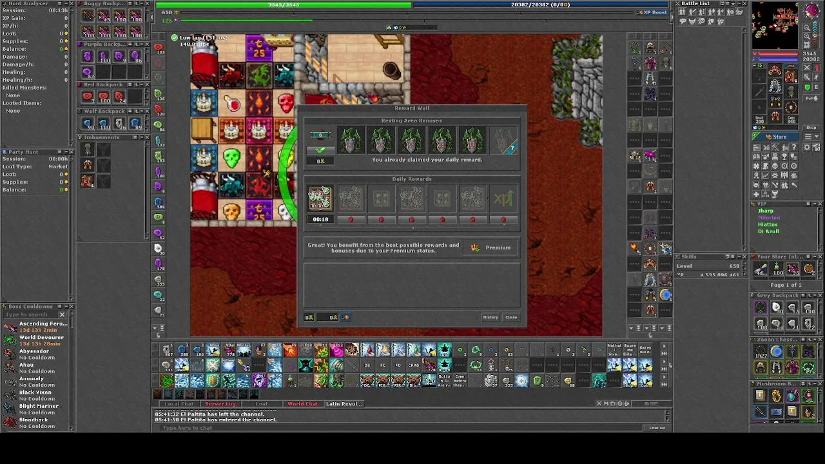
Task: Select the helmet equipment slot
Action: (x=775, y=70)
